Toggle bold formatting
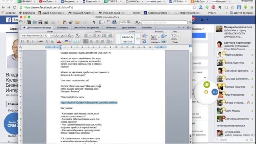This screenshot has height=144, width=256. [x=22, y=41]
